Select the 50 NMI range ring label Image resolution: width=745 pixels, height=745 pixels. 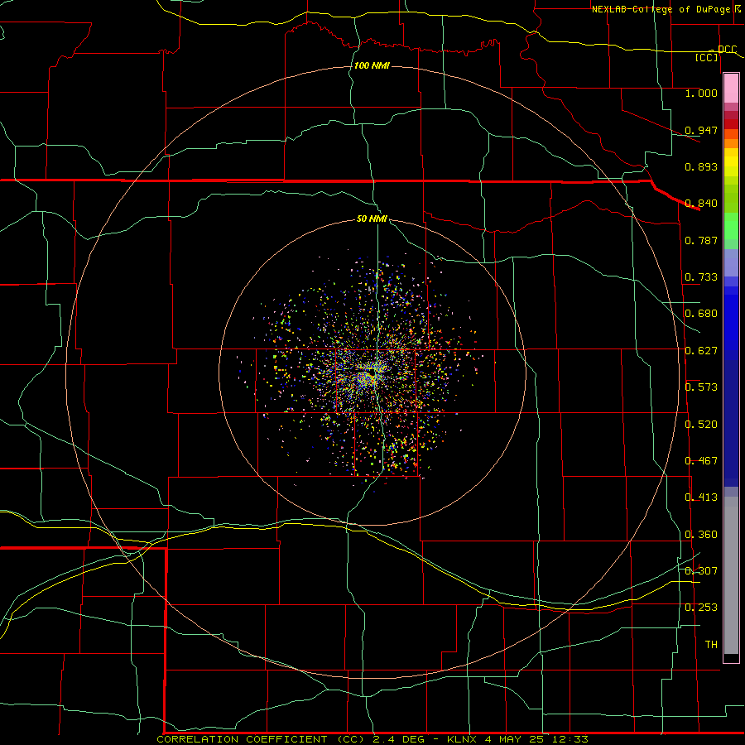372,219
